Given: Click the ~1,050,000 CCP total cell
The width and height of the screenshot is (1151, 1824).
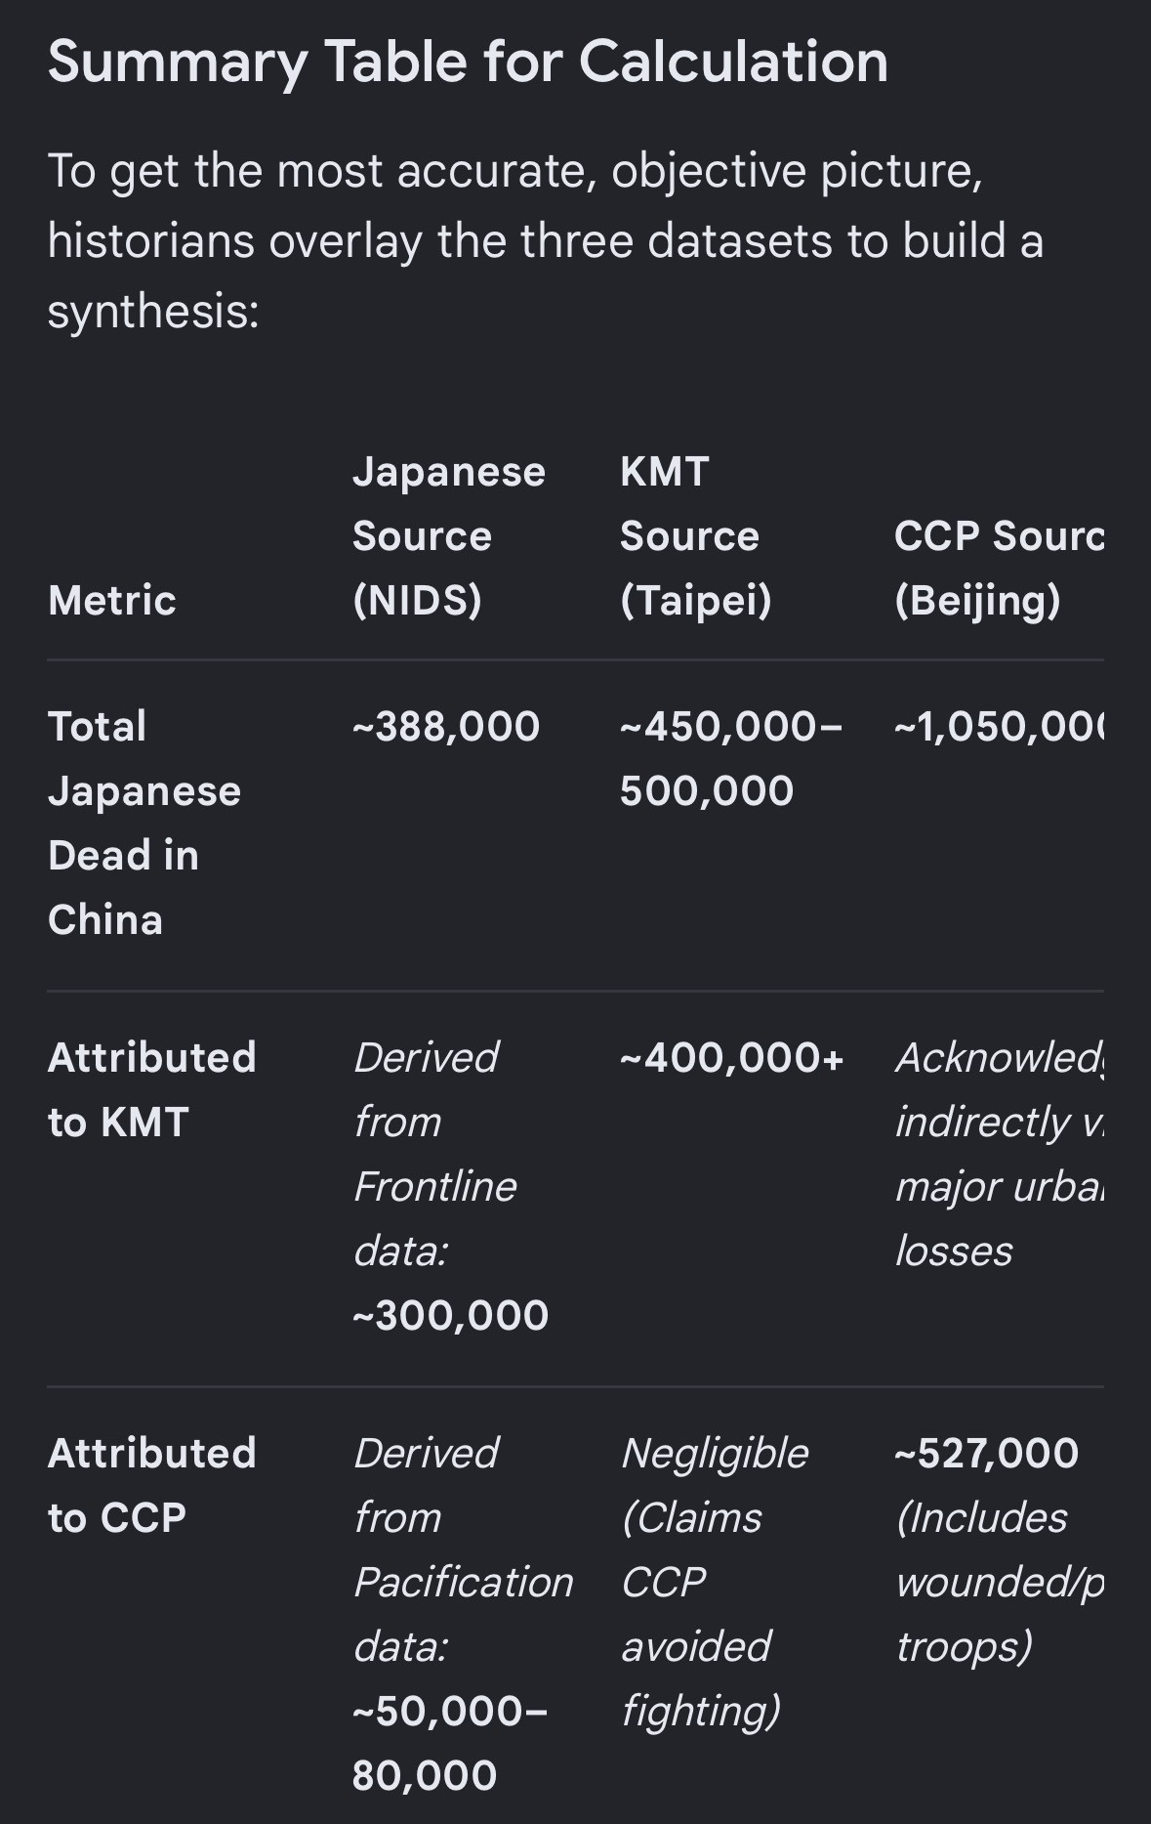Looking at the screenshot, I should pos(999,726).
